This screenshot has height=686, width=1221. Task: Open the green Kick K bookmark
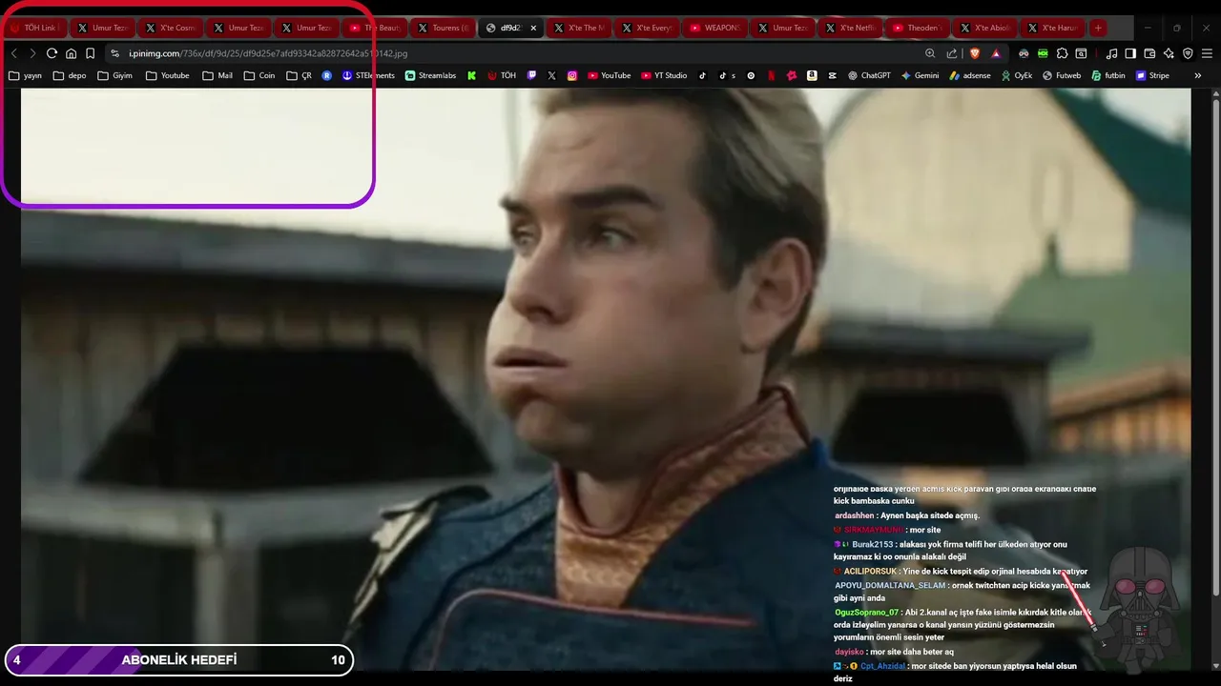coord(471,75)
